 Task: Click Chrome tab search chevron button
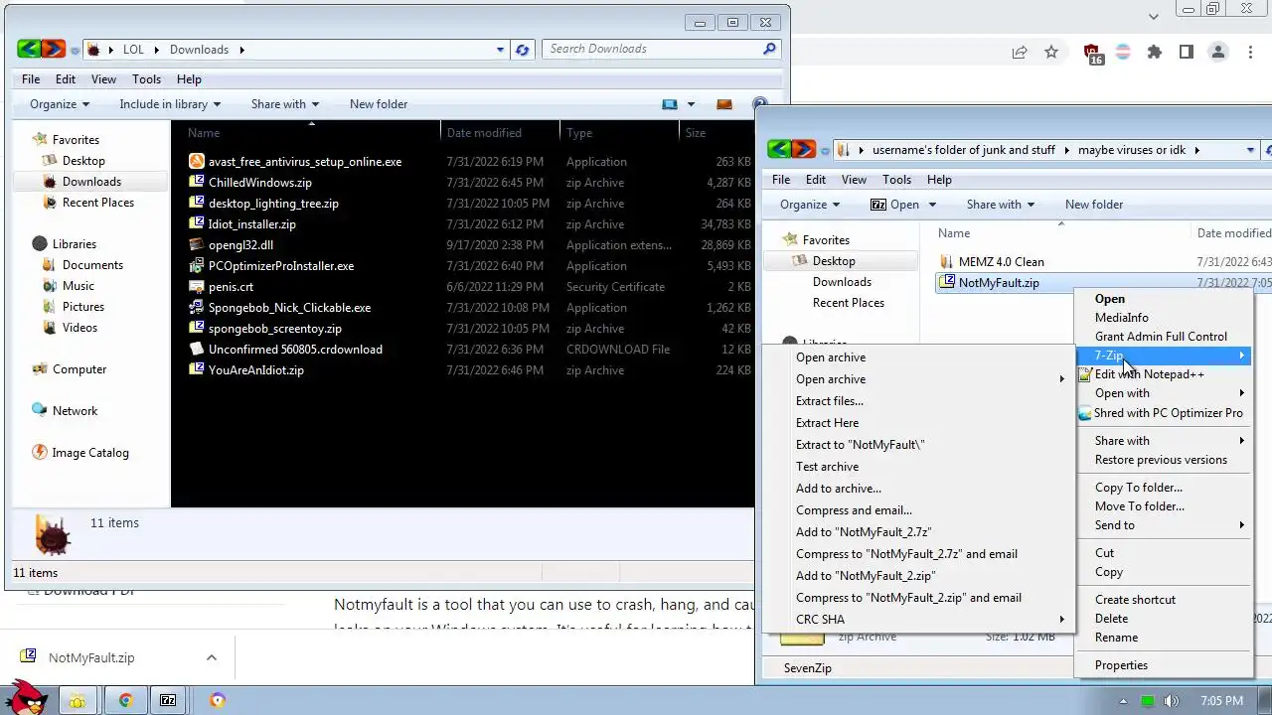click(1154, 16)
